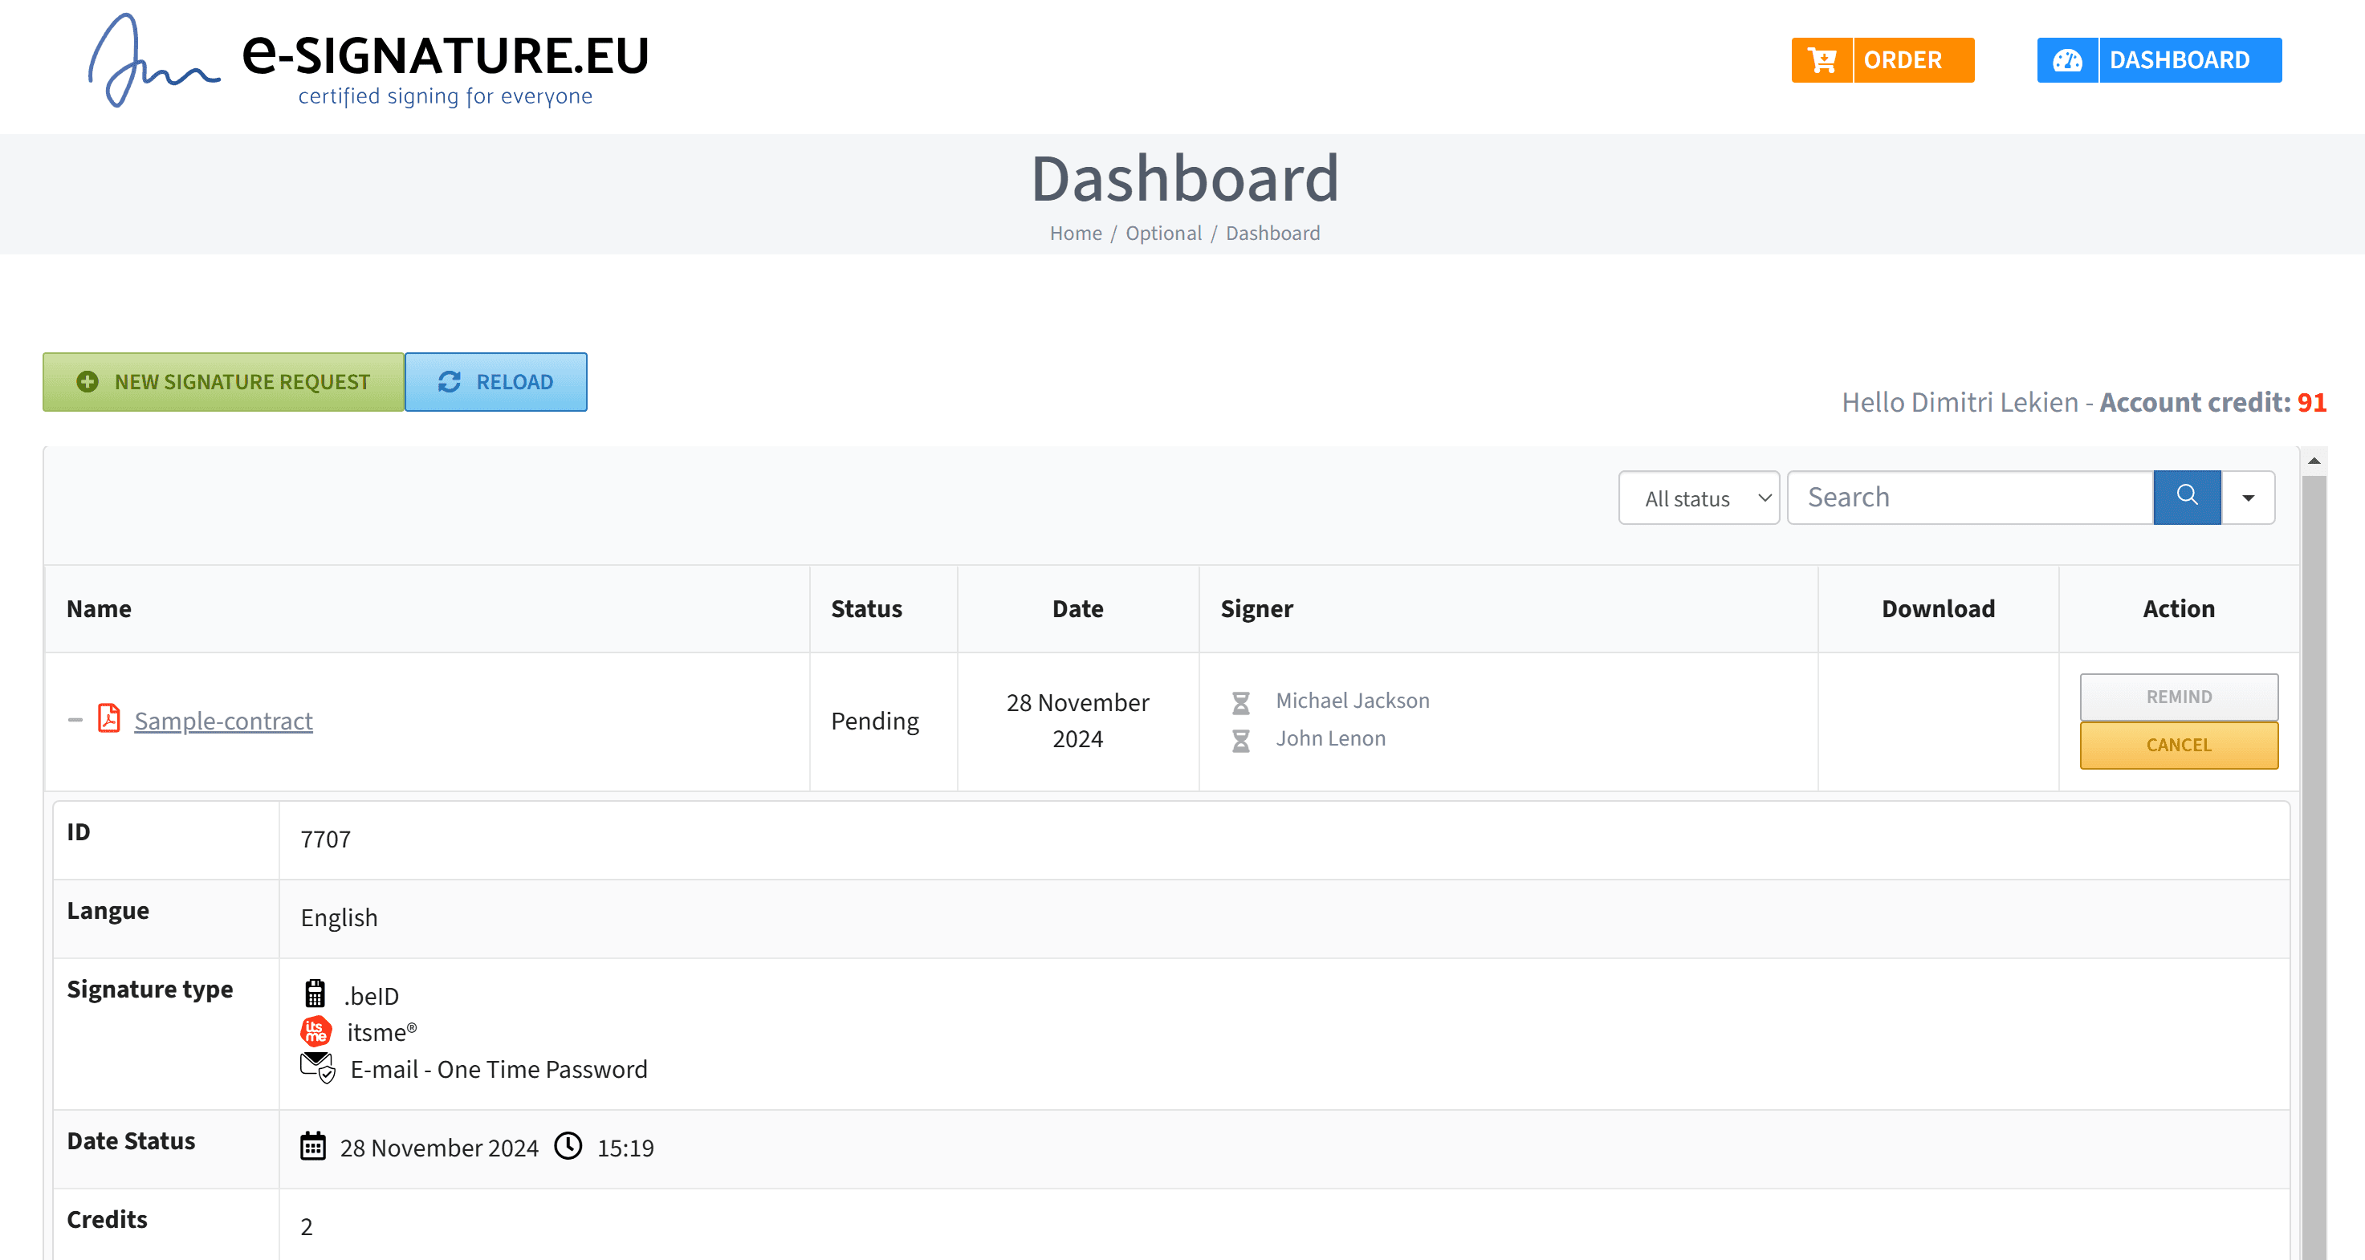Cancel the pending Sample-contract request
This screenshot has height=1260, width=2365.
click(x=2178, y=746)
